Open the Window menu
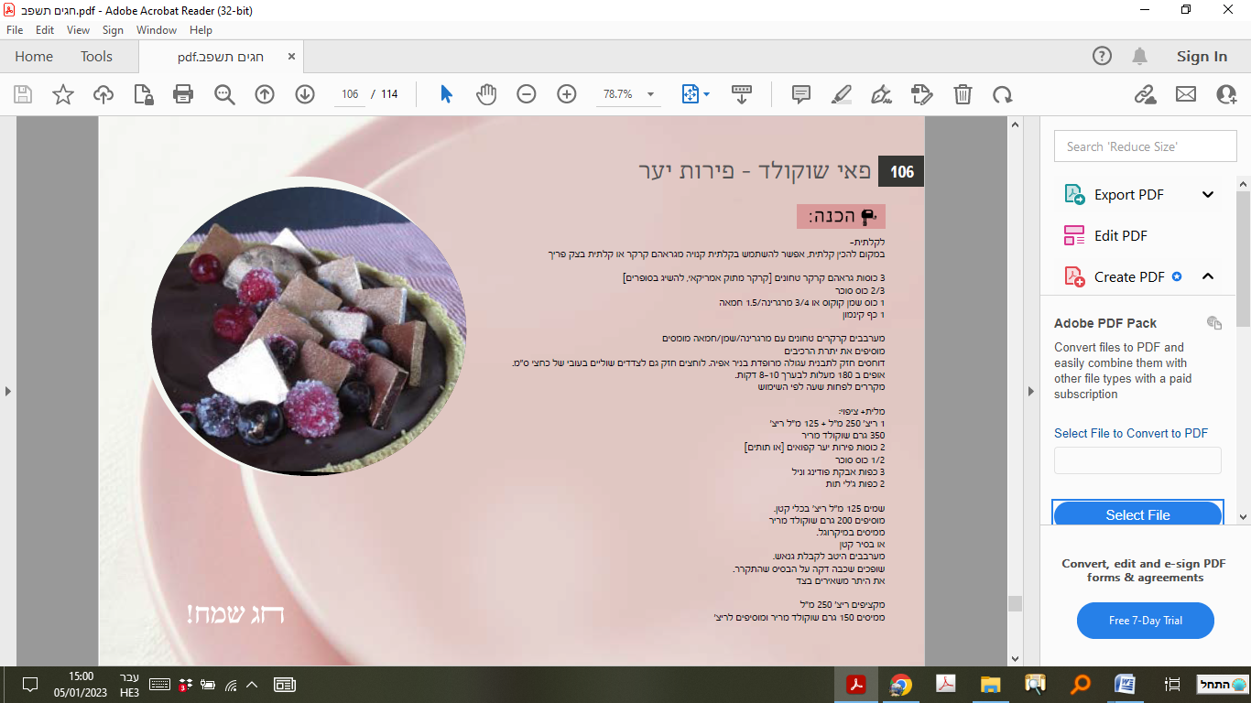 tap(157, 30)
